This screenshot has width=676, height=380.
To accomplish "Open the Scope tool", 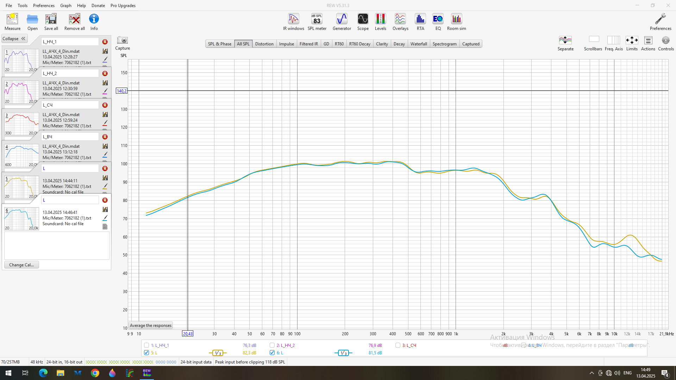I will [363, 22].
